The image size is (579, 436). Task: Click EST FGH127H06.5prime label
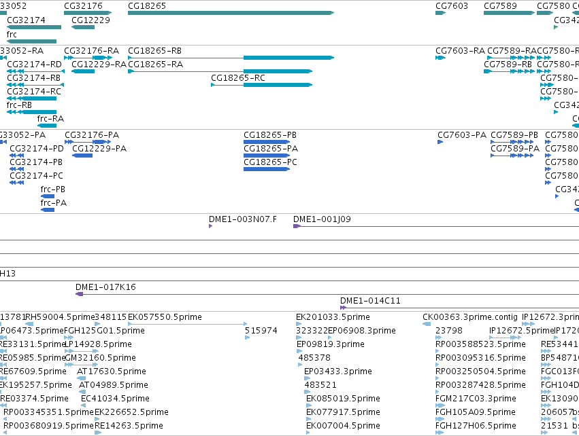[x=476, y=426]
